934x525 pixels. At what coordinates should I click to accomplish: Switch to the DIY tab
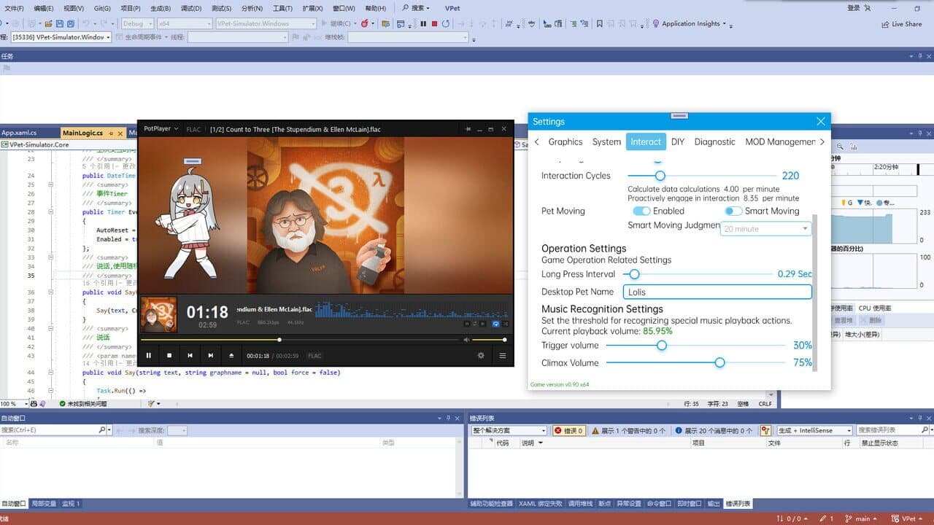point(678,141)
